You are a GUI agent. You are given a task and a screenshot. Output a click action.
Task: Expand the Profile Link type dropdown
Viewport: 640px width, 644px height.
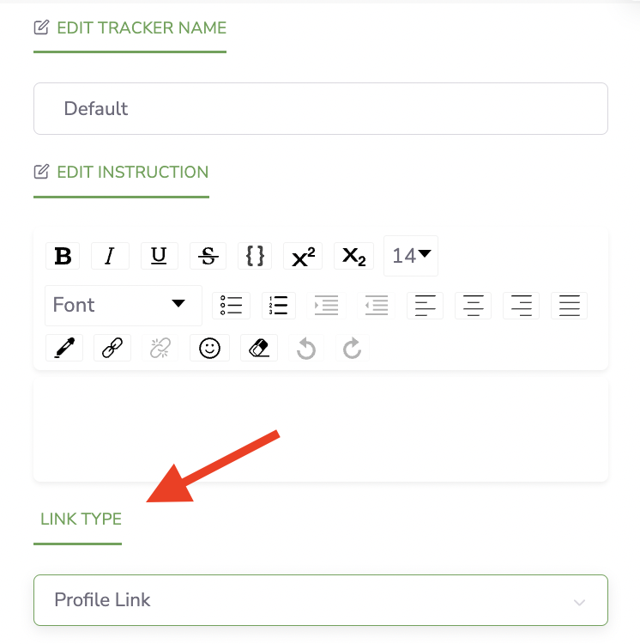coord(320,600)
